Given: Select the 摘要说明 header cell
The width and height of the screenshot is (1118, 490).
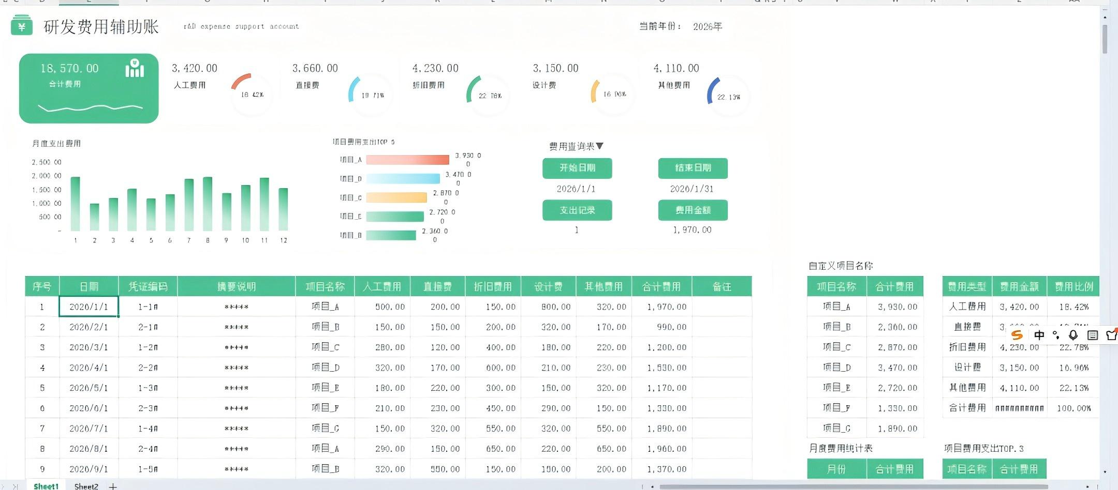Looking at the screenshot, I should pos(237,286).
